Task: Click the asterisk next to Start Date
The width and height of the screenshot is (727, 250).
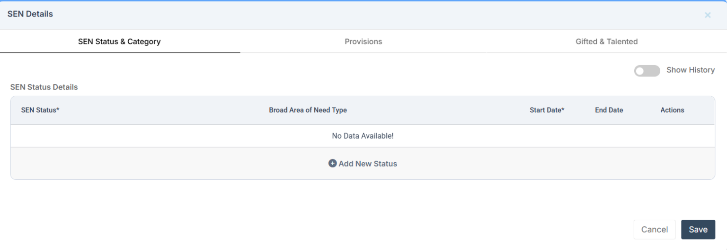Action: [563, 109]
